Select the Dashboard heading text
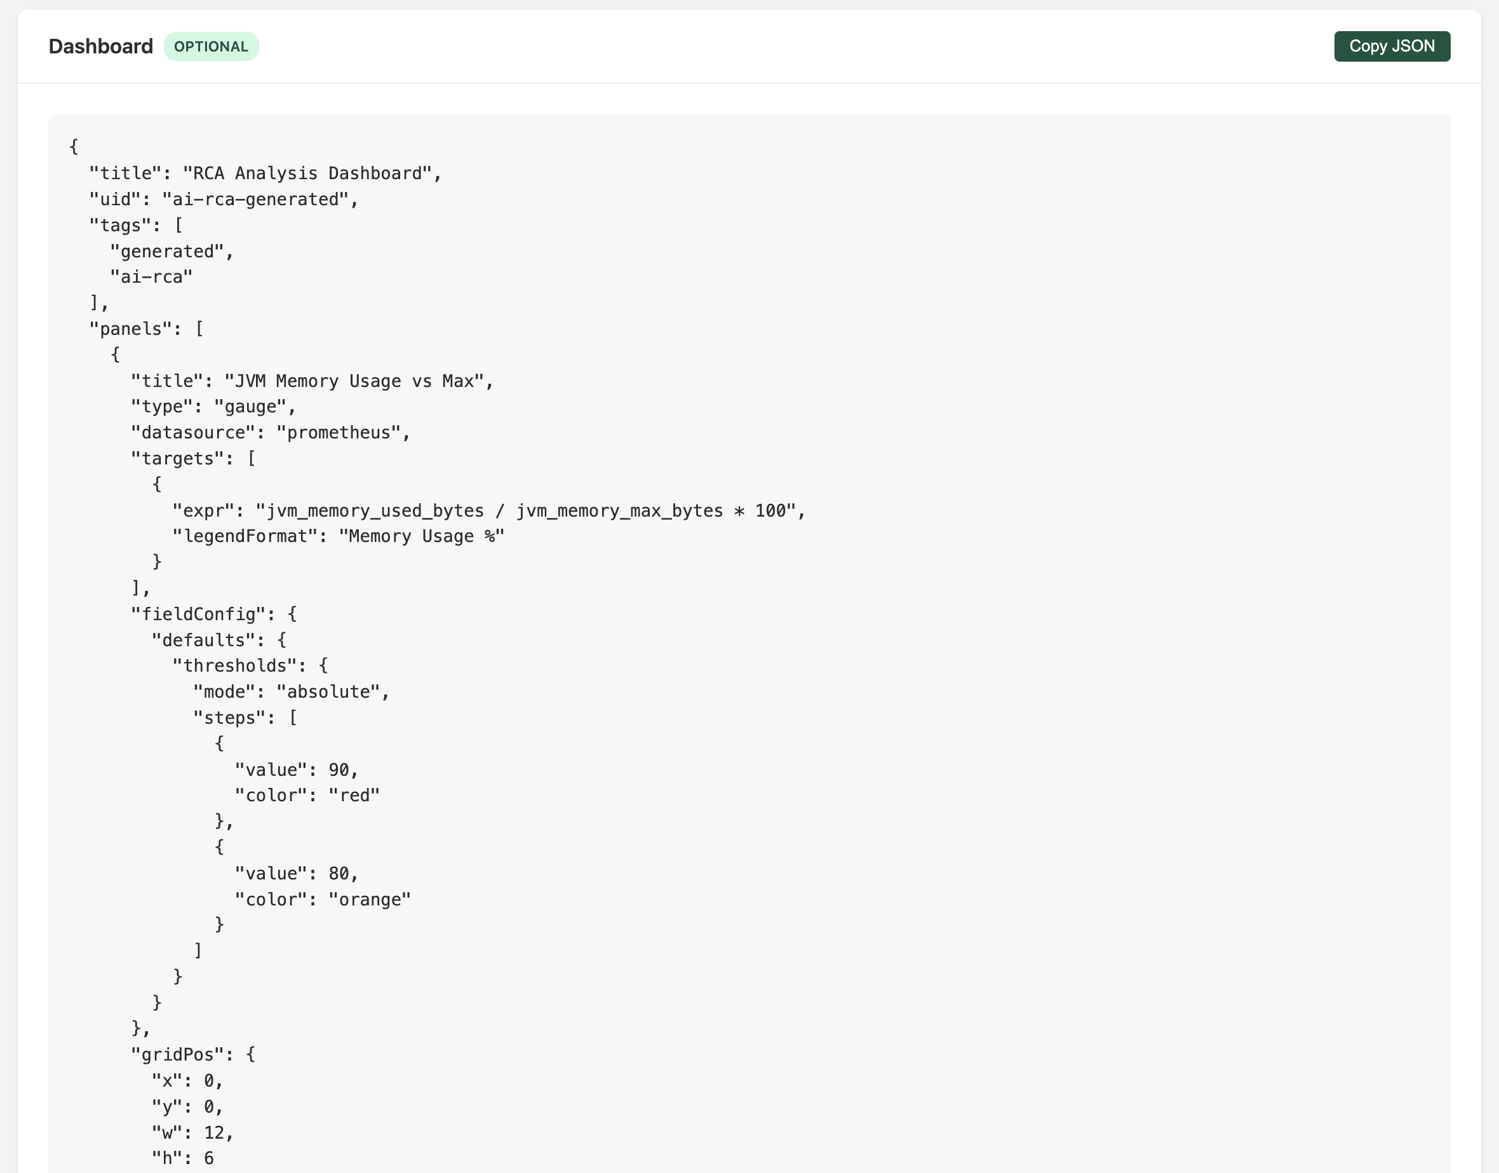The image size is (1499, 1173). [101, 46]
